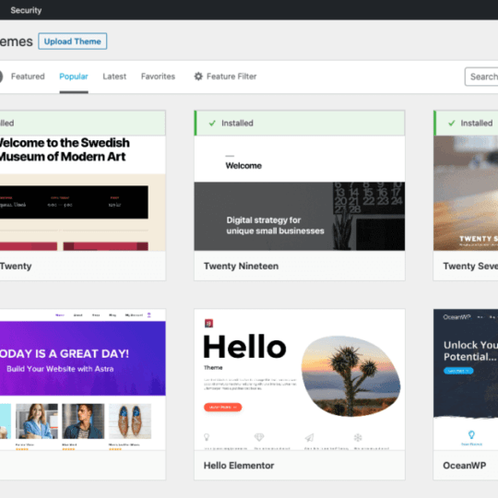Screen dimensions: 498x498
Task: Click the Digital strategy text in Twenty Nineteen
Action: [x=275, y=225]
